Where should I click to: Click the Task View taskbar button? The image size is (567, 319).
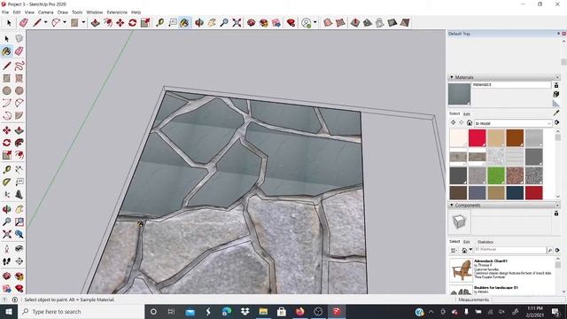click(x=171, y=311)
